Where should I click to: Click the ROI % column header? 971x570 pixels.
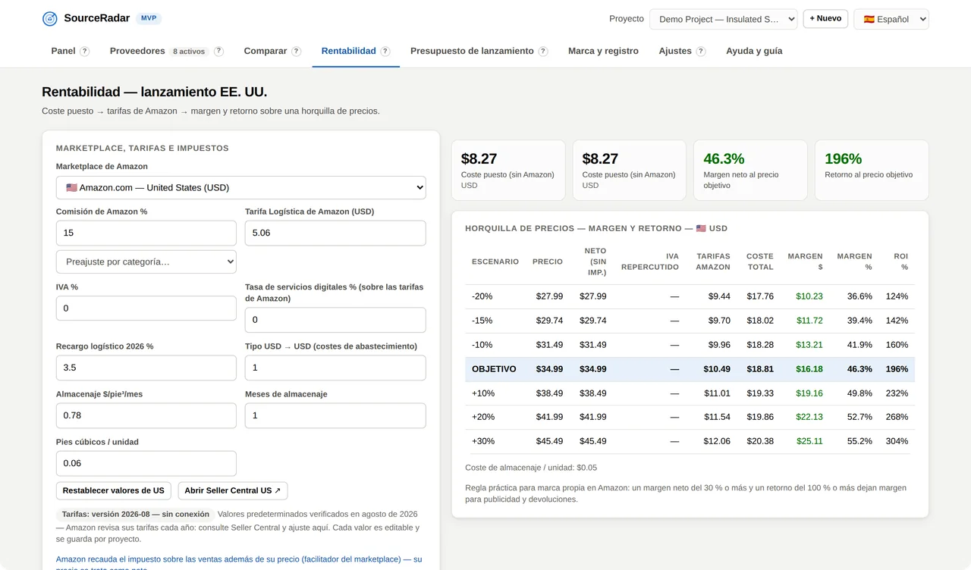901,262
